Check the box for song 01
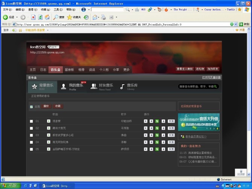The height and width of the screenshot is (189, 252). click(x=31, y=121)
